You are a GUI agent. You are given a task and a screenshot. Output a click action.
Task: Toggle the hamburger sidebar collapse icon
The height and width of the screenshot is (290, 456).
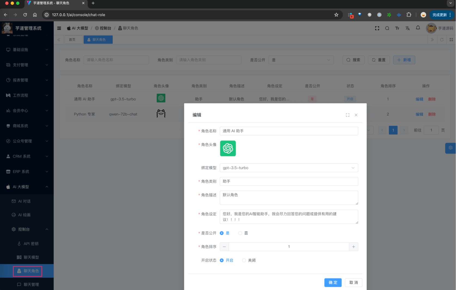pyautogui.click(x=59, y=28)
